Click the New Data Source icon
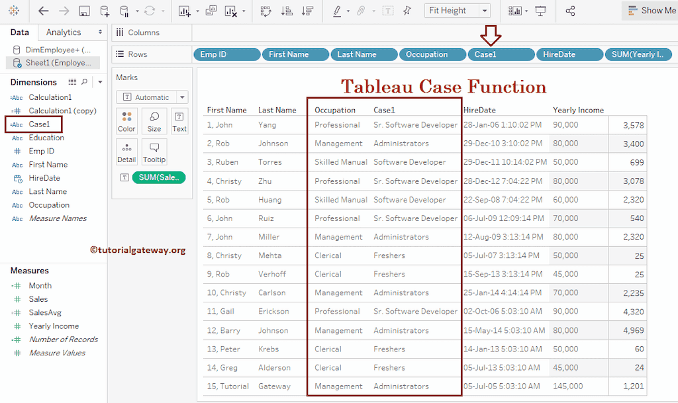Image resolution: width=678 pixels, height=403 pixels. click(x=105, y=11)
